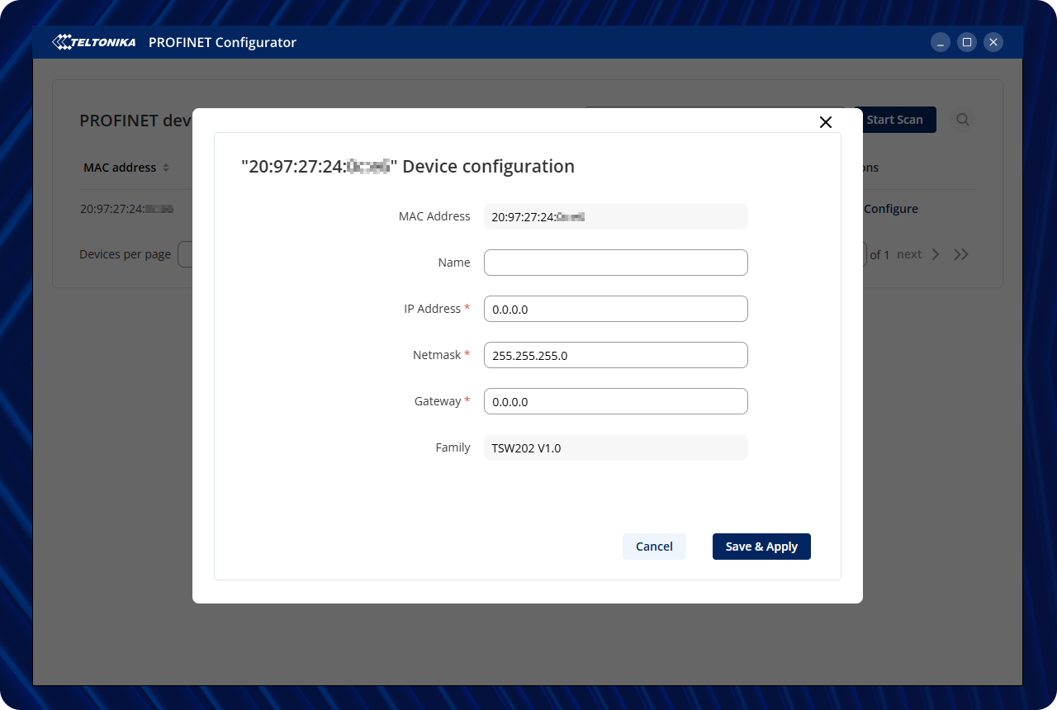Go to next page using single chevron
Image resolution: width=1057 pixels, height=710 pixels.
click(x=936, y=254)
